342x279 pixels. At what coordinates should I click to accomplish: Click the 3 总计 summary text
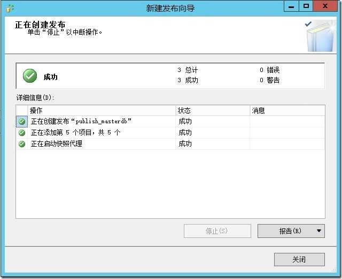(x=188, y=70)
